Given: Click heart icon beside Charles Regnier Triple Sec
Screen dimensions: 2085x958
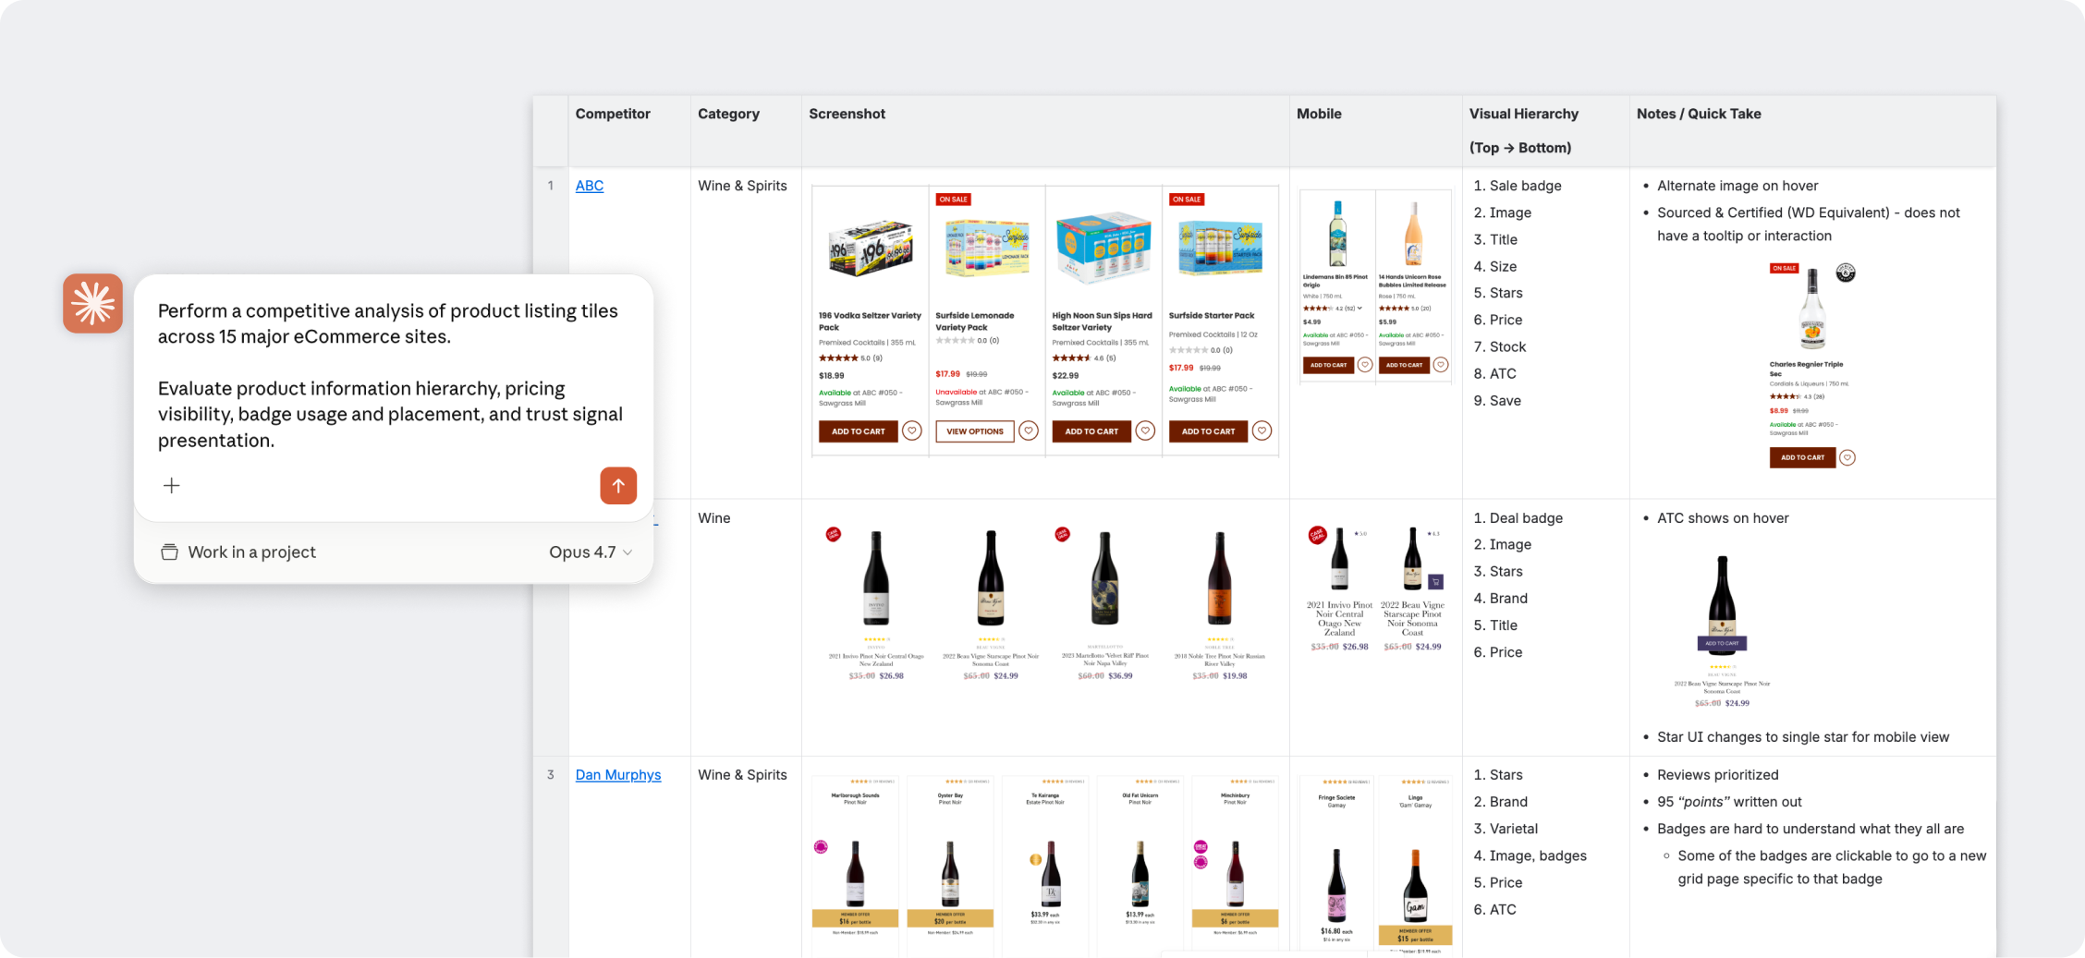Looking at the screenshot, I should pyautogui.click(x=1847, y=457).
